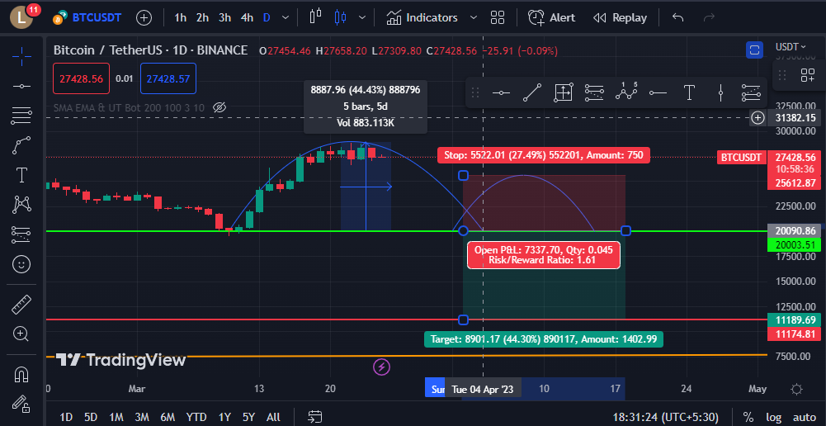Expand the chart style dropdown

pyautogui.click(x=362, y=17)
